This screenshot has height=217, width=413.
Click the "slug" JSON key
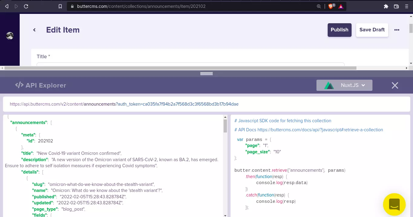(39, 184)
